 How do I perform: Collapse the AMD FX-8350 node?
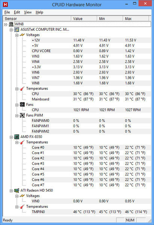tap(11, 137)
